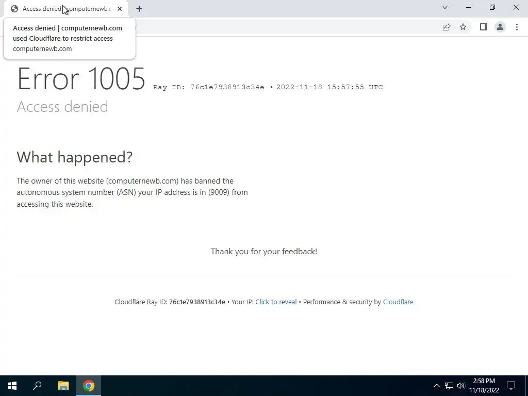Click to reveal your IP
Screen dimensions: 528x396
(x=276, y=302)
